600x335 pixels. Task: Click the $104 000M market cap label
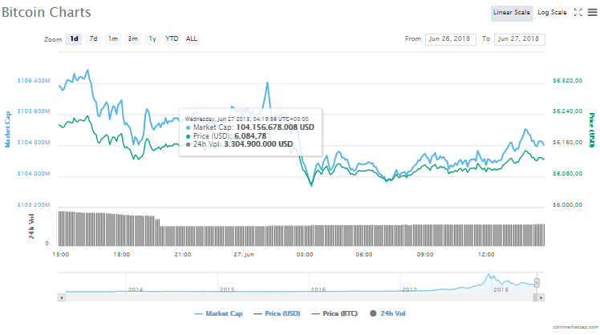[x=34, y=174]
